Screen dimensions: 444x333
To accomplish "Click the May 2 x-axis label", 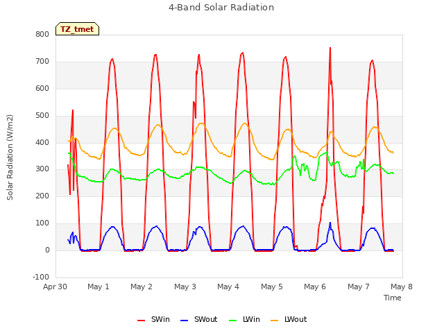I will tap(142, 287).
